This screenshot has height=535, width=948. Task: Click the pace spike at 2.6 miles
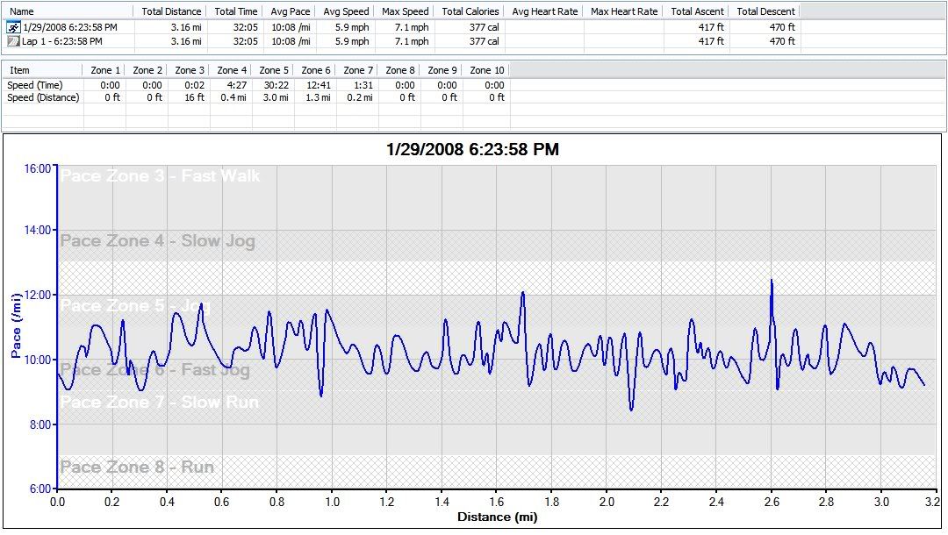[x=772, y=282]
